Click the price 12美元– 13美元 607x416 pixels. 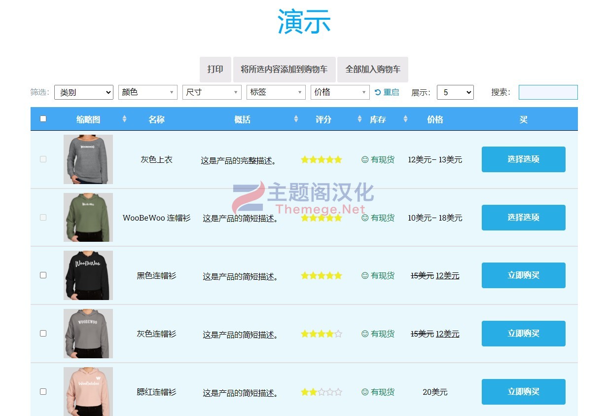435,159
